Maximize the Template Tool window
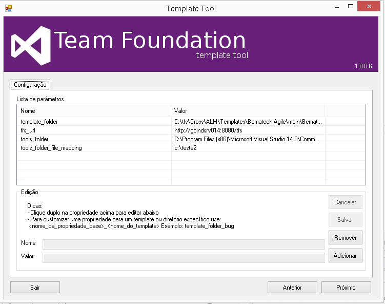Image resolution: width=385 pixels, height=304 pixels. (x=351, y=7)
